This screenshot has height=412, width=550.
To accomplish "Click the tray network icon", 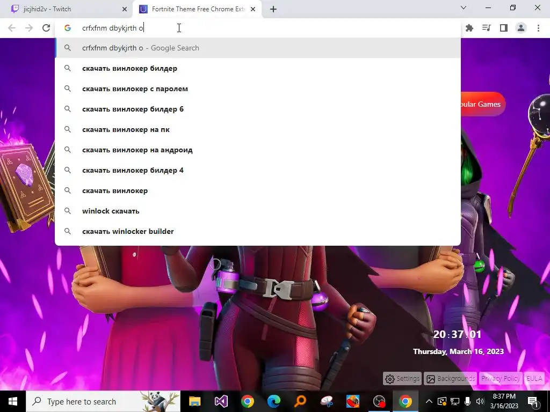I will coord(455,401).
